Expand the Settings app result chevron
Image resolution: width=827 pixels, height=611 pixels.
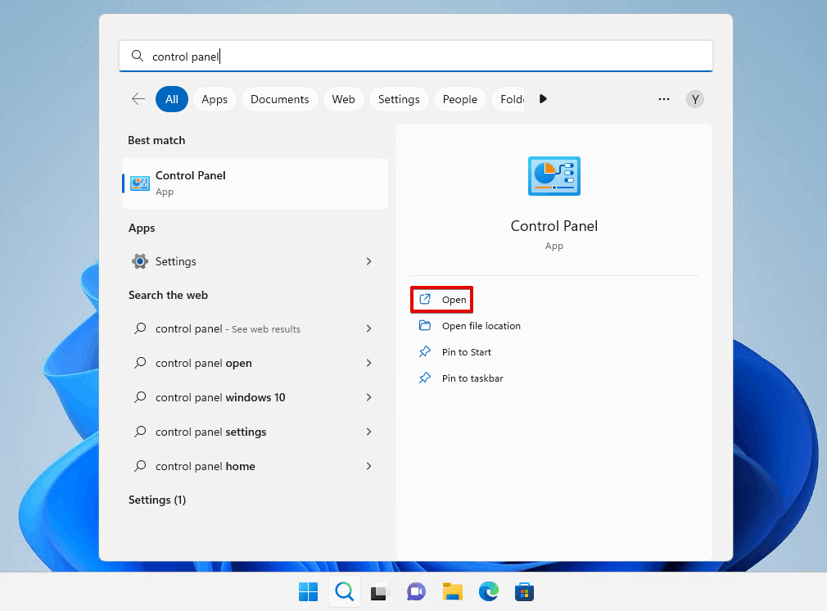point(368,261)
